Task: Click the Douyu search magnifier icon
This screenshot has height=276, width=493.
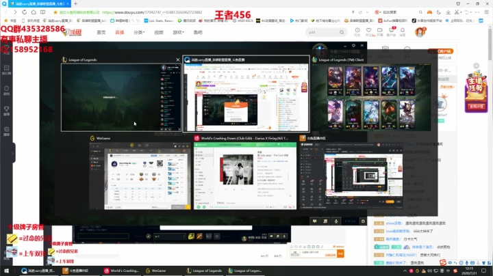Action: (342, 32)
